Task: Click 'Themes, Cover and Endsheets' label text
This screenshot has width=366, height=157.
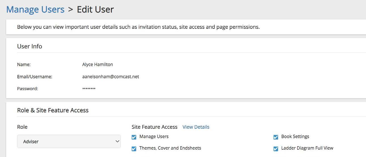Action: 170,148
